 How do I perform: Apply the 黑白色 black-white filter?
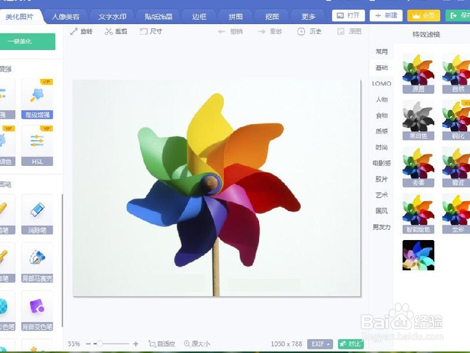[x=418, y=120]
